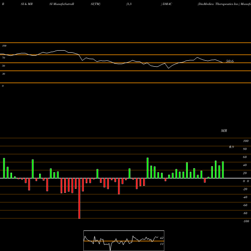
Task: Click the 20 label on the MR axis
Action: pyautogui.click(x=245, y=173)
